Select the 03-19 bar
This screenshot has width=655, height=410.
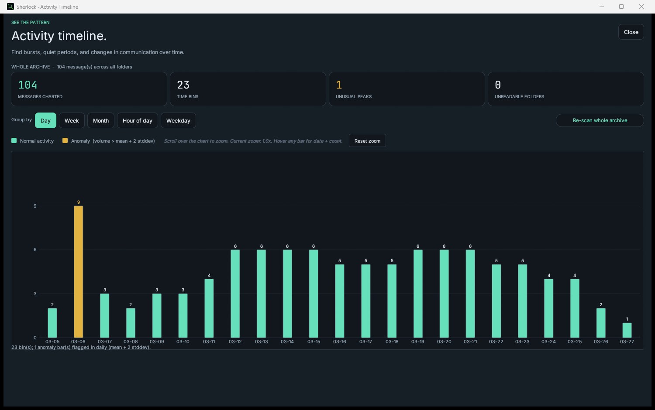coord(418,294)
